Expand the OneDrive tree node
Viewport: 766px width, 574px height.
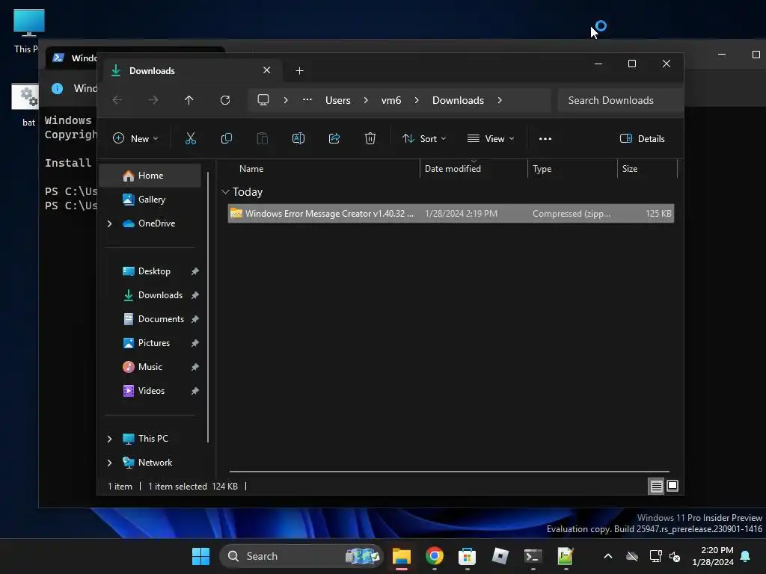click(x=109, y=223)
